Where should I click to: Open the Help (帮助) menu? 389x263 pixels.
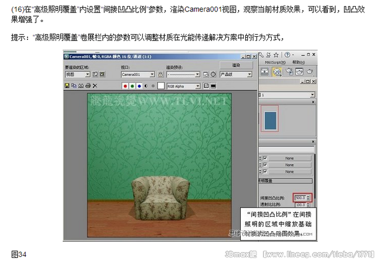point(298,62)
